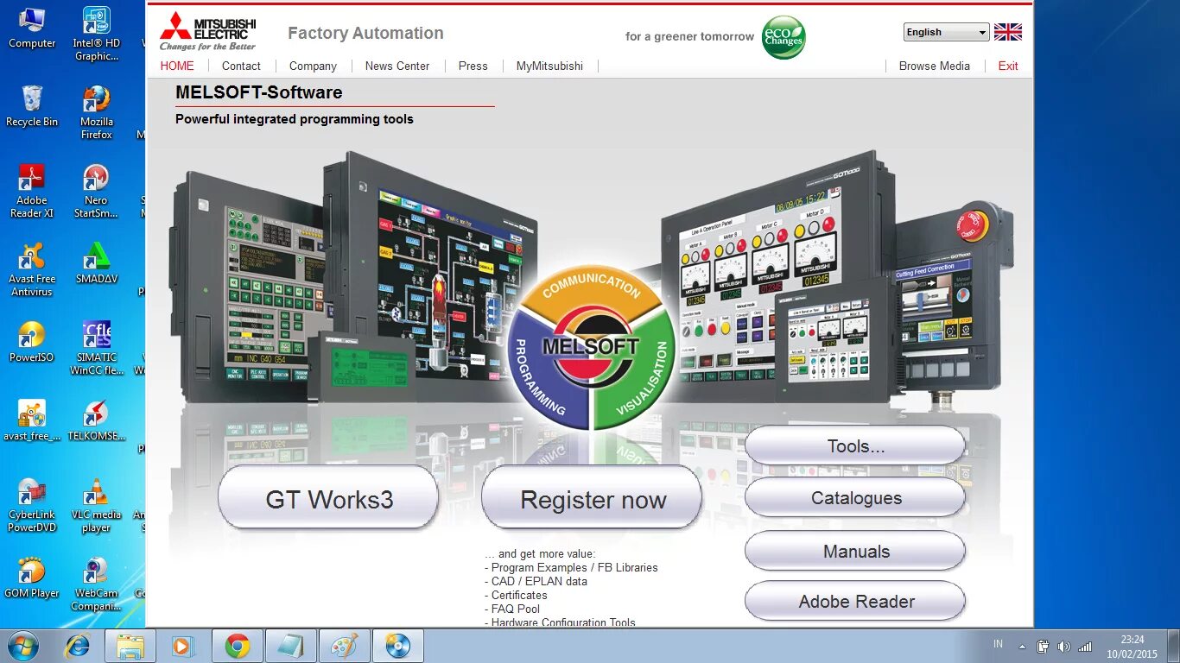Open the Company menu item
Image resolution: width=1180 pixels, height=663 pixels.
click(313, 66)
